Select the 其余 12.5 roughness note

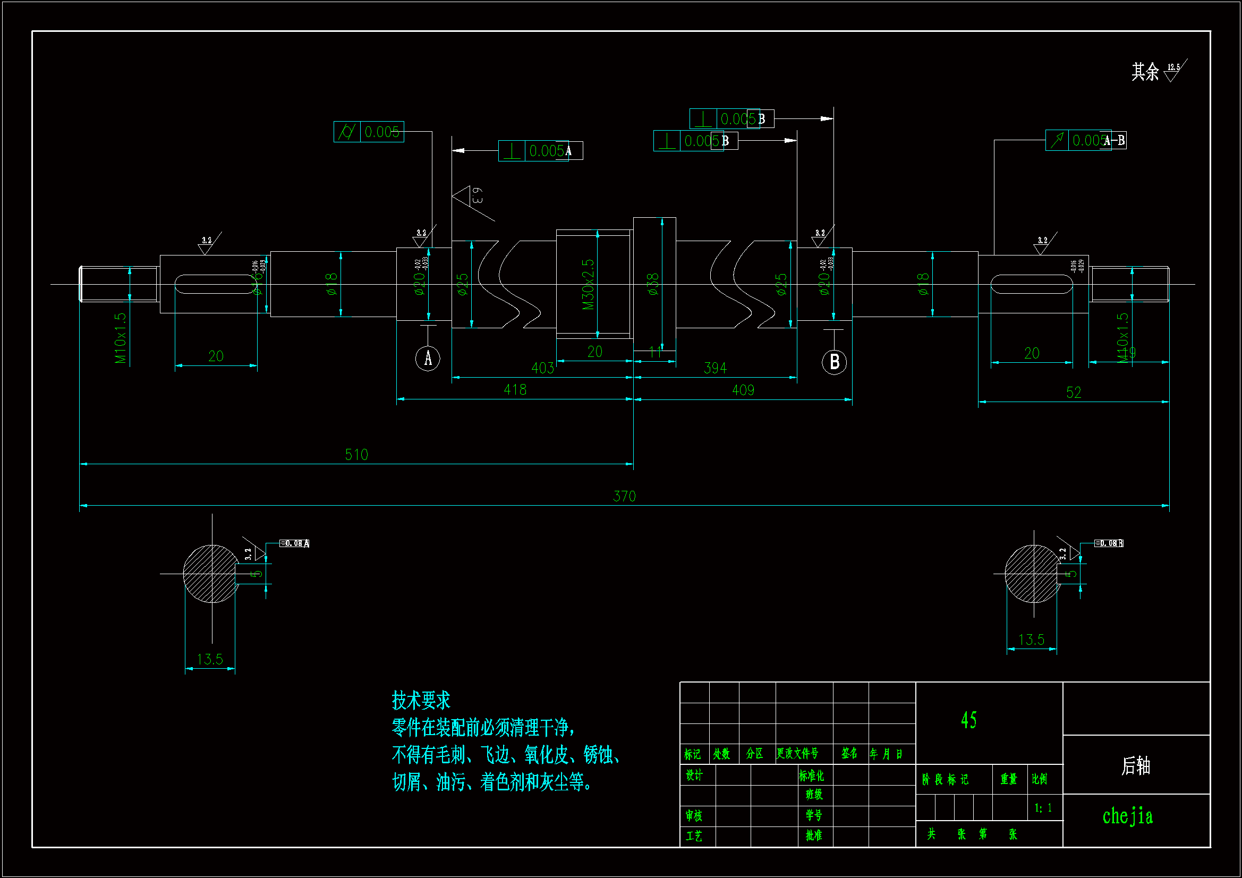(1159, 71)
